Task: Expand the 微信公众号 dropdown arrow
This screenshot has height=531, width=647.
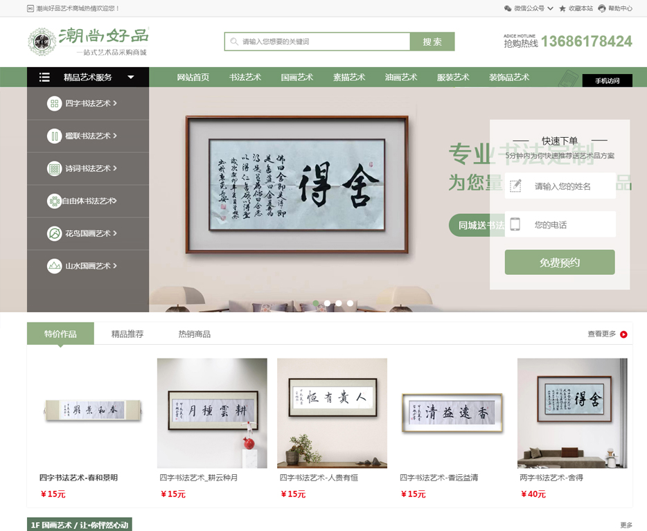Action: [x=550, y=8]
